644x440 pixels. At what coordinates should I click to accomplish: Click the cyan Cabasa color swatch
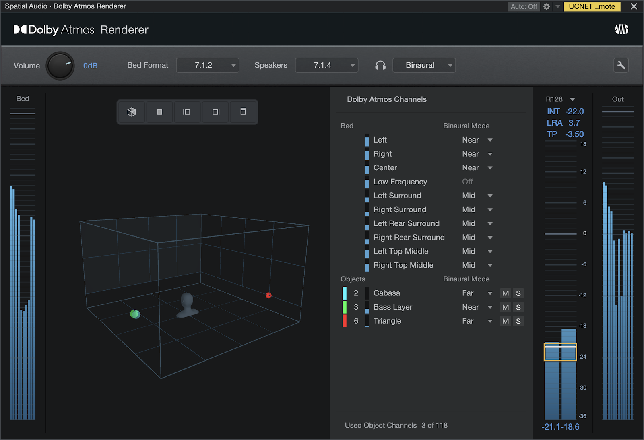(345, 293)
